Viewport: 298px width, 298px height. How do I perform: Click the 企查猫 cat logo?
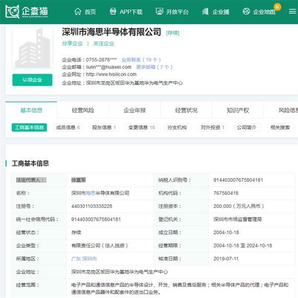pyautogui.click(x=13, y=12)
